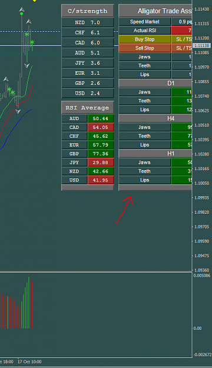Click SL / TS button beside Sell Stop
Screen dimensions: 212x368
(x=182, y=48)
